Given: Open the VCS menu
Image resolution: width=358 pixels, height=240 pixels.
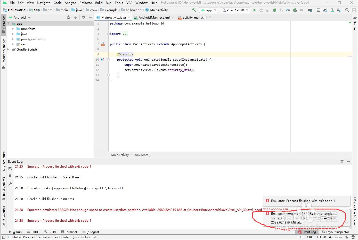Looking at the screenshot, I should point(129,3).
